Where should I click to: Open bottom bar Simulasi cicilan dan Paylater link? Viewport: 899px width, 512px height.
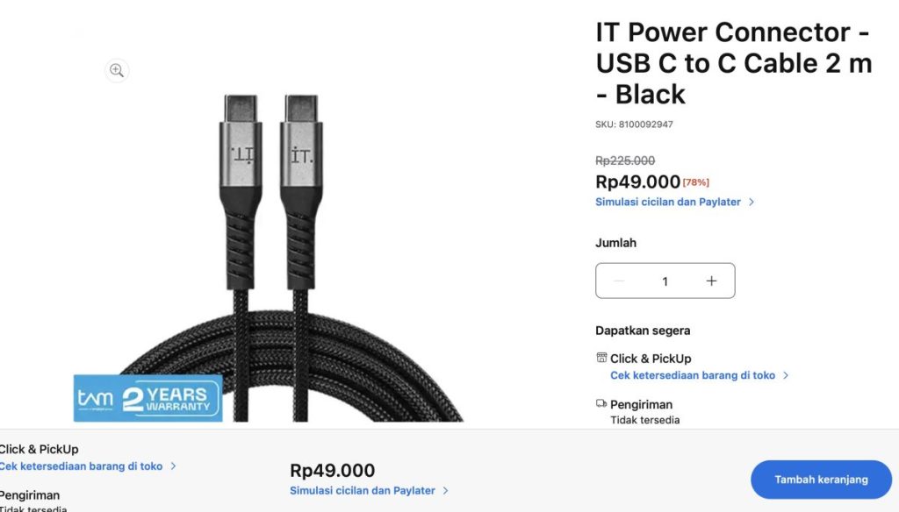pos(363,491)
